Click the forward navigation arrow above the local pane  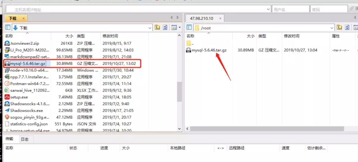point(177,17)
